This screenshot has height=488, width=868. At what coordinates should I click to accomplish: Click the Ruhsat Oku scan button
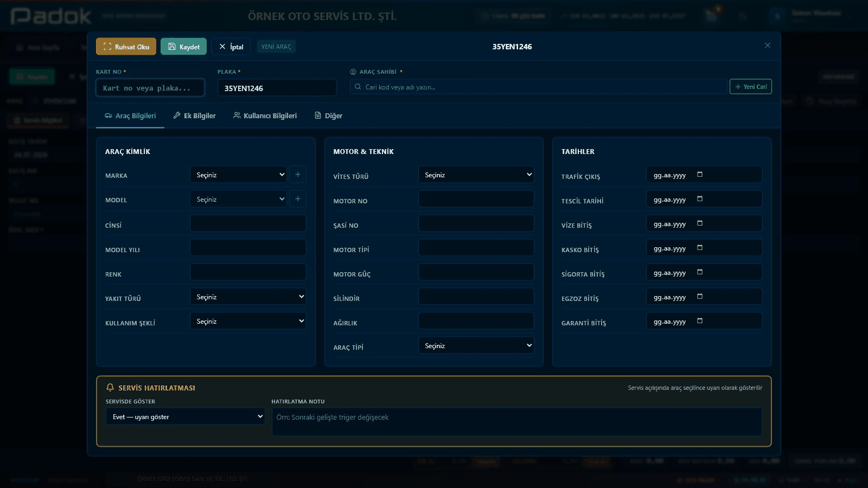point(126,47)
